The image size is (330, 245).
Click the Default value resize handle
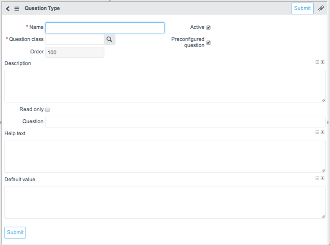coord(323,217)
